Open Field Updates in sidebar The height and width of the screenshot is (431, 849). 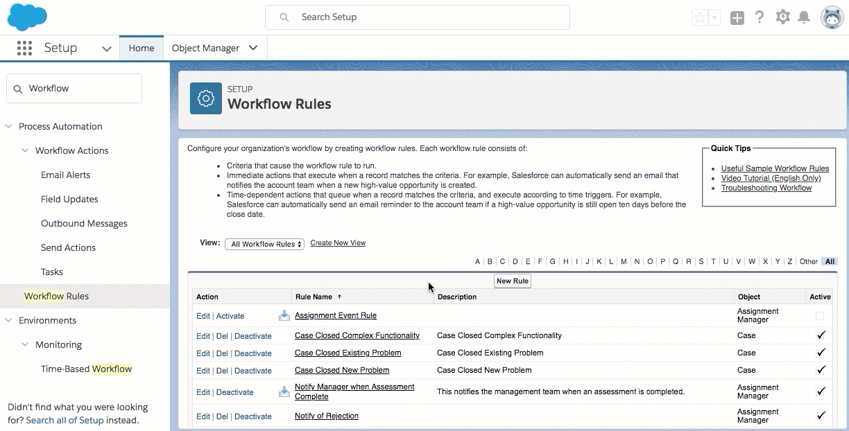click(69, 199)
